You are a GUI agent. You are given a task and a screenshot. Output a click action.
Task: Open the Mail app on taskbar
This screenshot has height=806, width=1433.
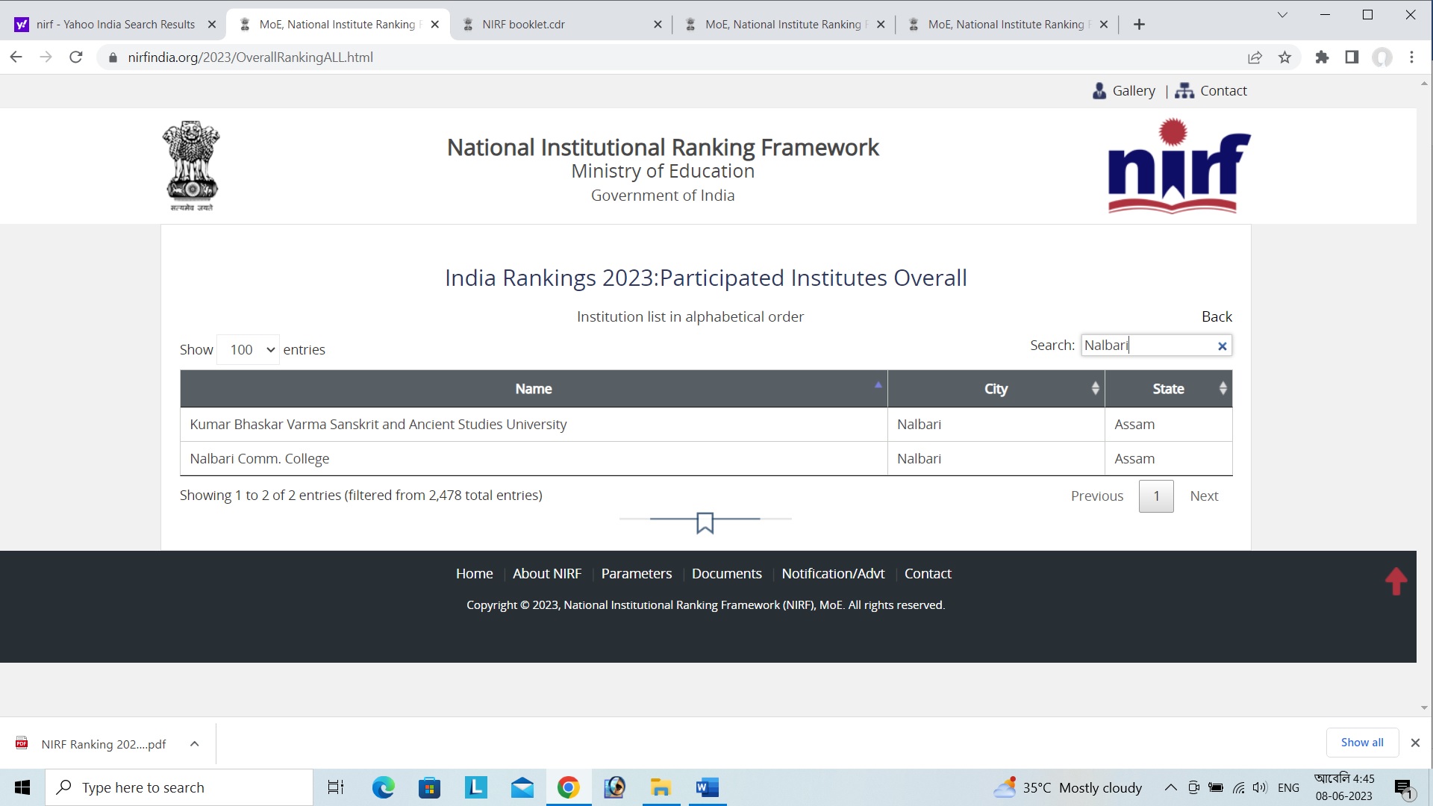pos(522,787)
